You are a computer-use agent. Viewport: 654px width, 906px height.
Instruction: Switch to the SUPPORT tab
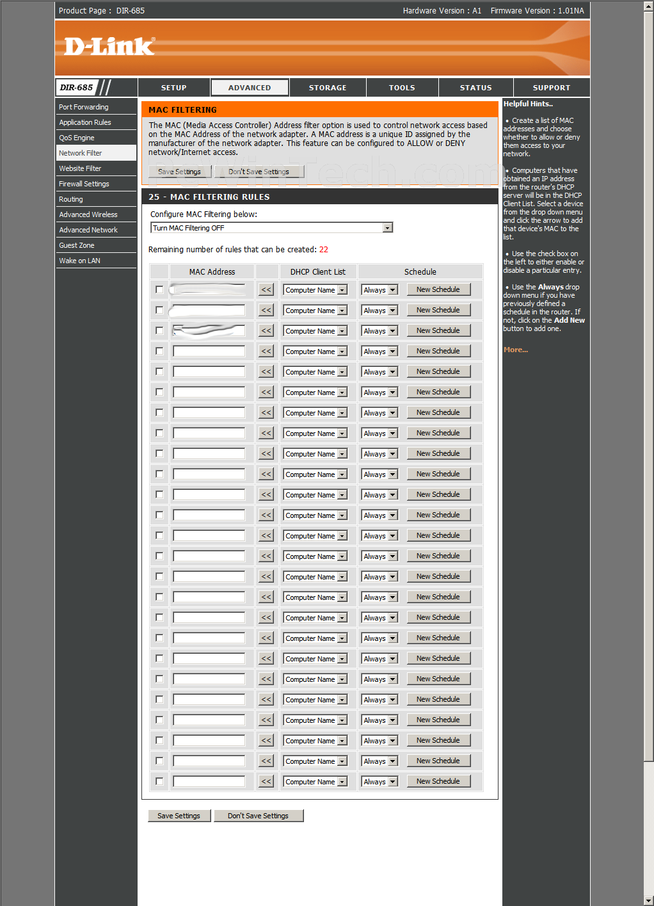pyautogui.click(x=552, y=88)
